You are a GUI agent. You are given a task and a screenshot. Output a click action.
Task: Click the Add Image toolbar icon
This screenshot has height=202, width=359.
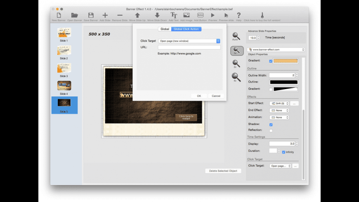pos(187,15)
